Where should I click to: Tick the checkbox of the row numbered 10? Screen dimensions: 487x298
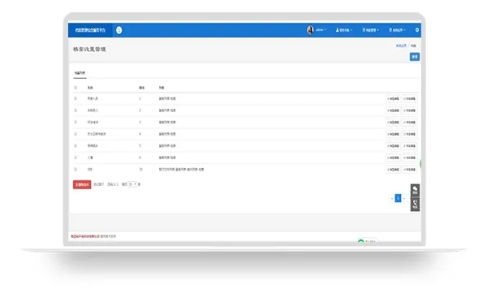[75, 170]
